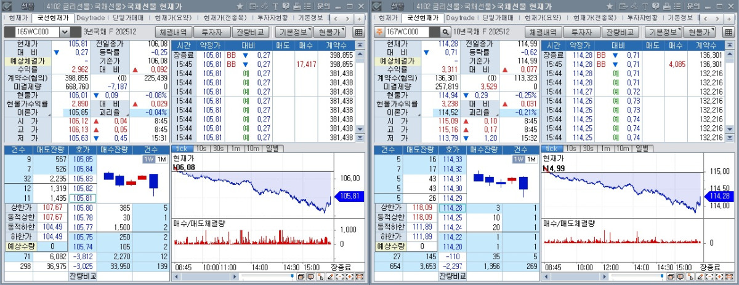Click the link chain icon in left window title bar
This screenshot has height=285, width=739.
[x=265, y=6]
